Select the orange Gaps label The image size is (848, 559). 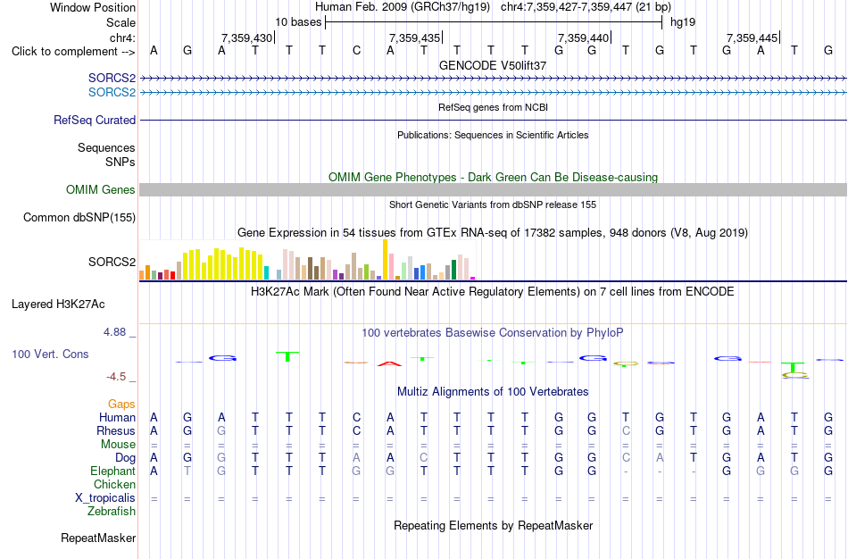[121, 405]
